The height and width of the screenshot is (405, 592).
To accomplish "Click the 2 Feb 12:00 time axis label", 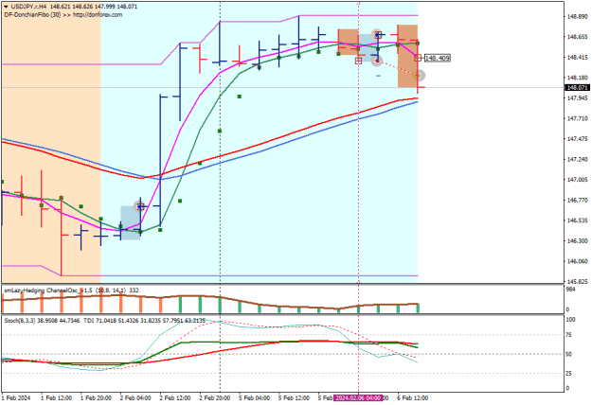I will tap(175, 398).
